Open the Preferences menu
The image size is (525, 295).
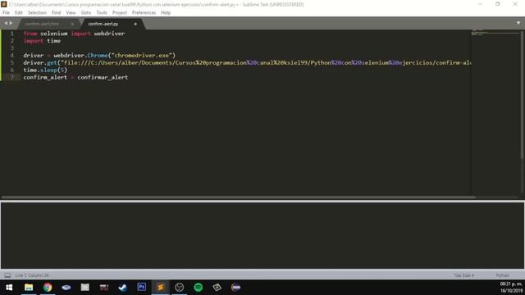coord(144,13)
